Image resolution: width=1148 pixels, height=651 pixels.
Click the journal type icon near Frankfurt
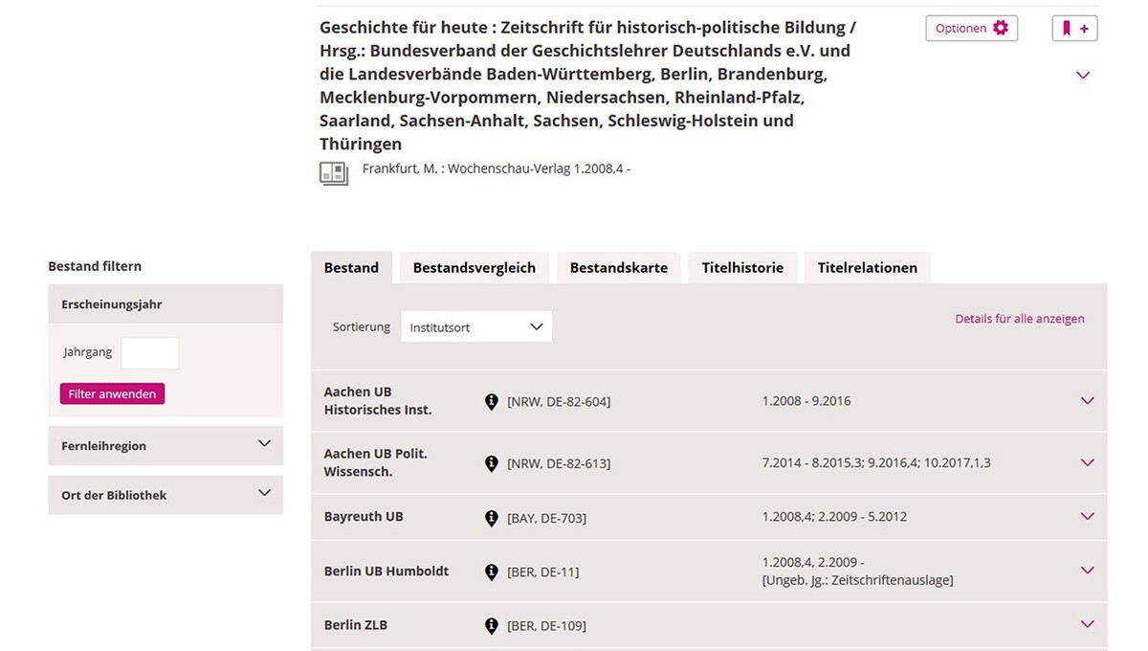(x=334, y=173)
